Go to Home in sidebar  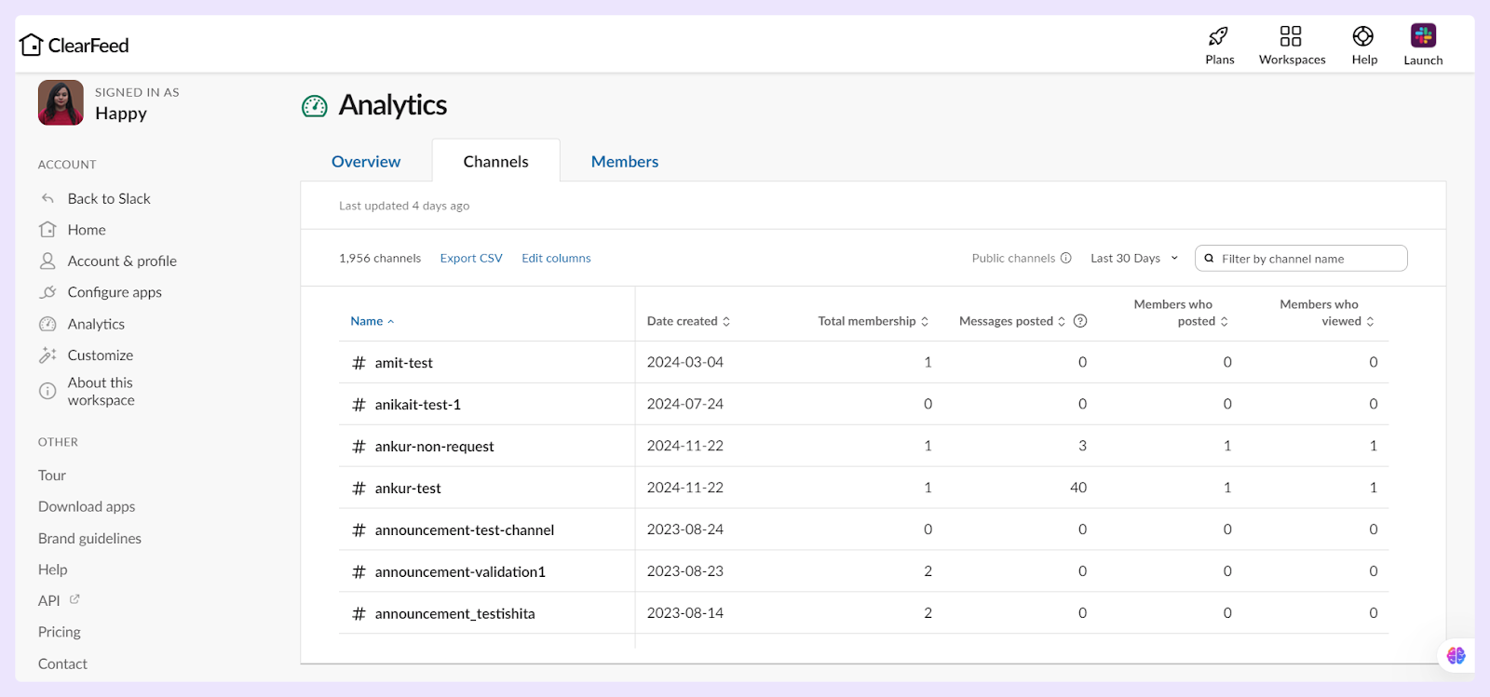(x=87, y=230)
